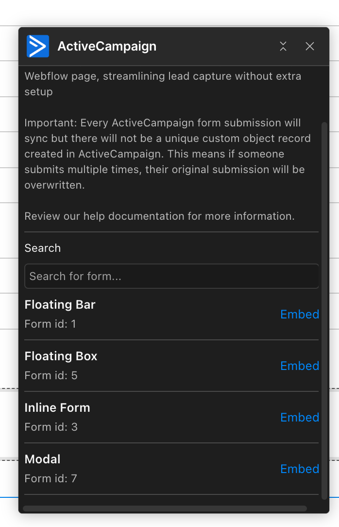Embed the Floating Bar form

coord(300,314)
